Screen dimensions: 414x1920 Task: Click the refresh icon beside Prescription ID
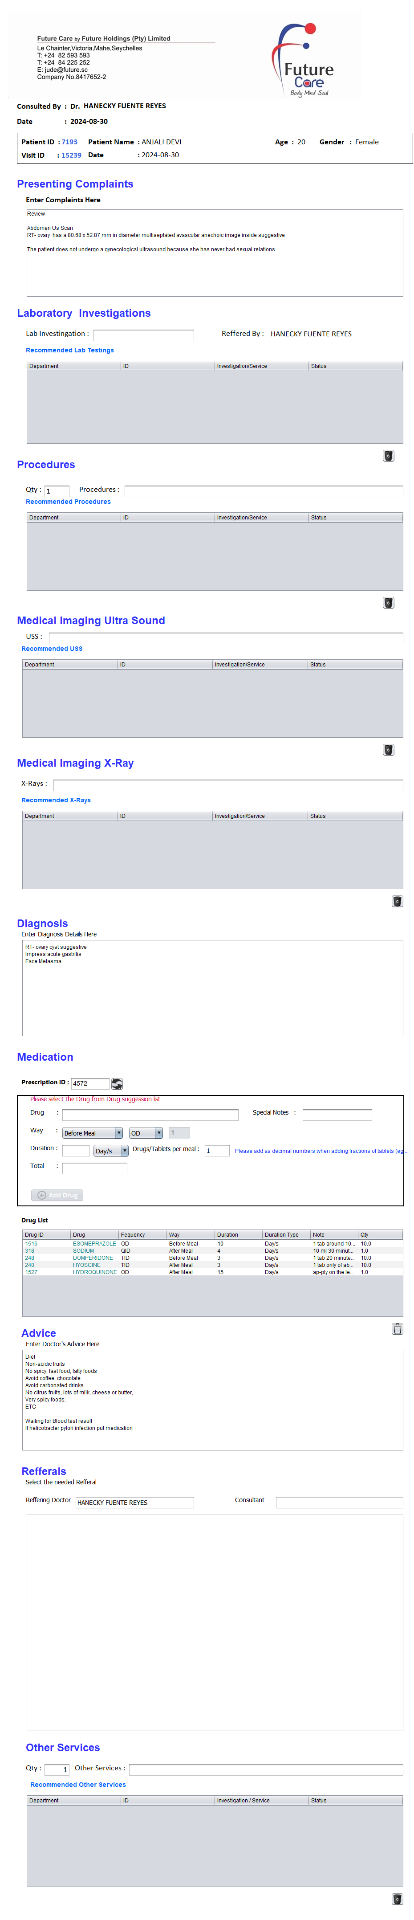point(117,1083)
